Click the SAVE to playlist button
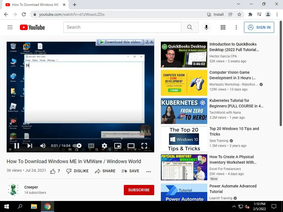 coord(130,171)
